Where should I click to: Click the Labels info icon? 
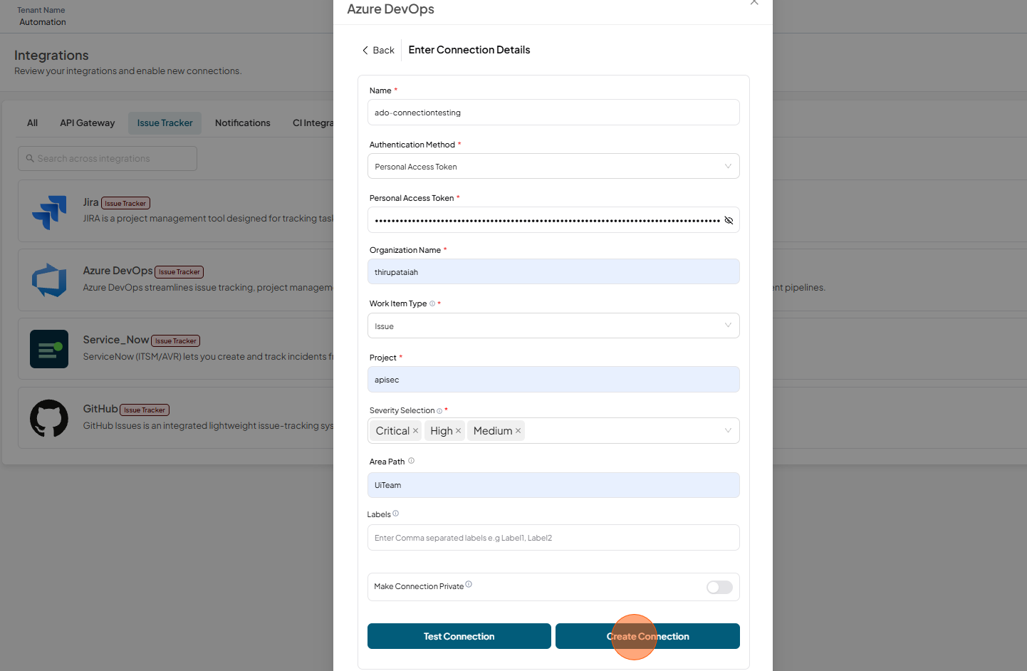395,514
